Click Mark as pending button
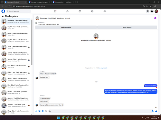The image size is (161, 120). (x=66, y=27)
